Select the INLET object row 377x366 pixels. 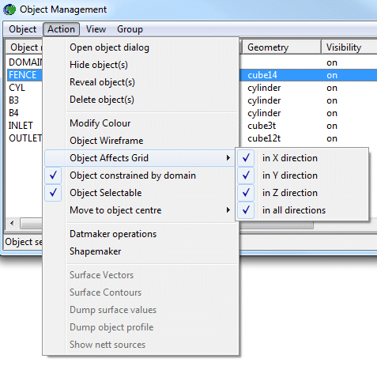21,126
